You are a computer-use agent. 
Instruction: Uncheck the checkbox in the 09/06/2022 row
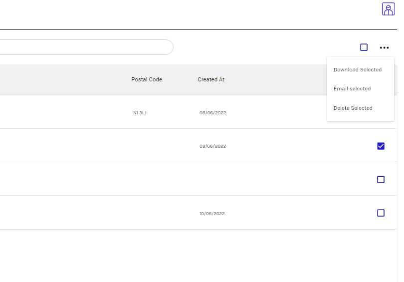coord(381,146)
